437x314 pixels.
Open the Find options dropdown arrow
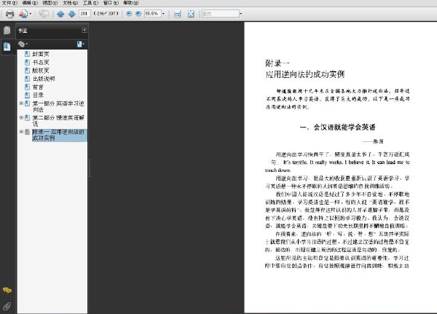point(241,13)
